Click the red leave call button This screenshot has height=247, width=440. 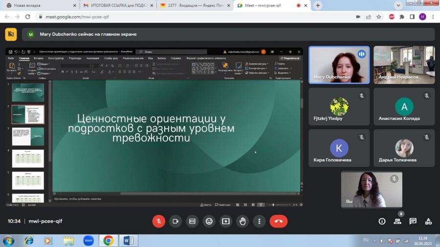coord(278,221)
